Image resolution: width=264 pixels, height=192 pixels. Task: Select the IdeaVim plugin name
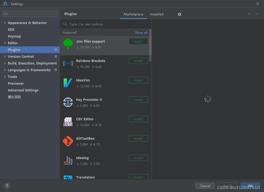click(x=83, y=80)
